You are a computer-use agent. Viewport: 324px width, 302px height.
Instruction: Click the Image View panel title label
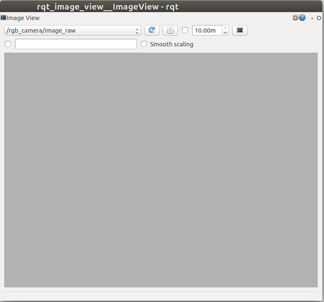tap(23, 18)
